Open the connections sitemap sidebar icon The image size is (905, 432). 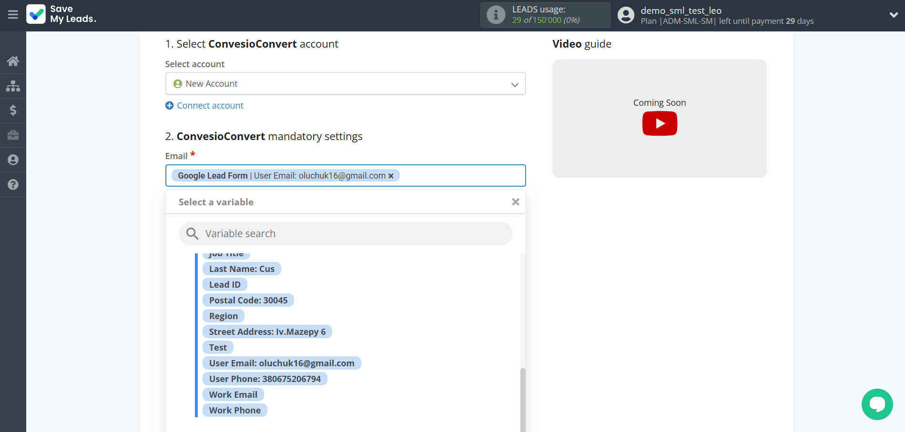pos(13,86)
